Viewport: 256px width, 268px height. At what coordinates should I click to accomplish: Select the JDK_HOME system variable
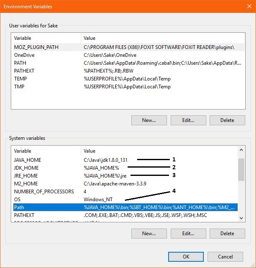pyautogui.click(x=126, y=168)
